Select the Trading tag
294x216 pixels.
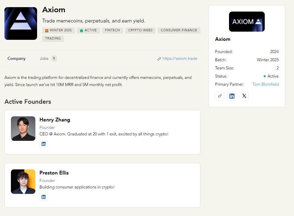(x=53, y=38)
